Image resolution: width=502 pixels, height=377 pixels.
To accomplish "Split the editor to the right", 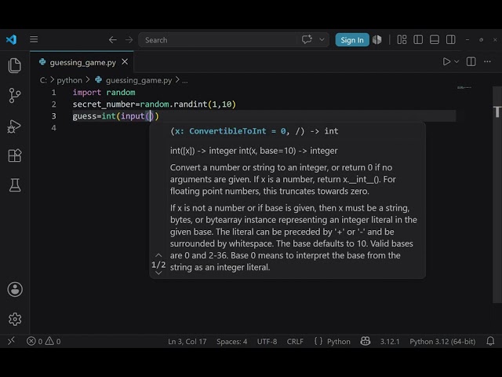I will pyautogui.click(x=471, y=61).
